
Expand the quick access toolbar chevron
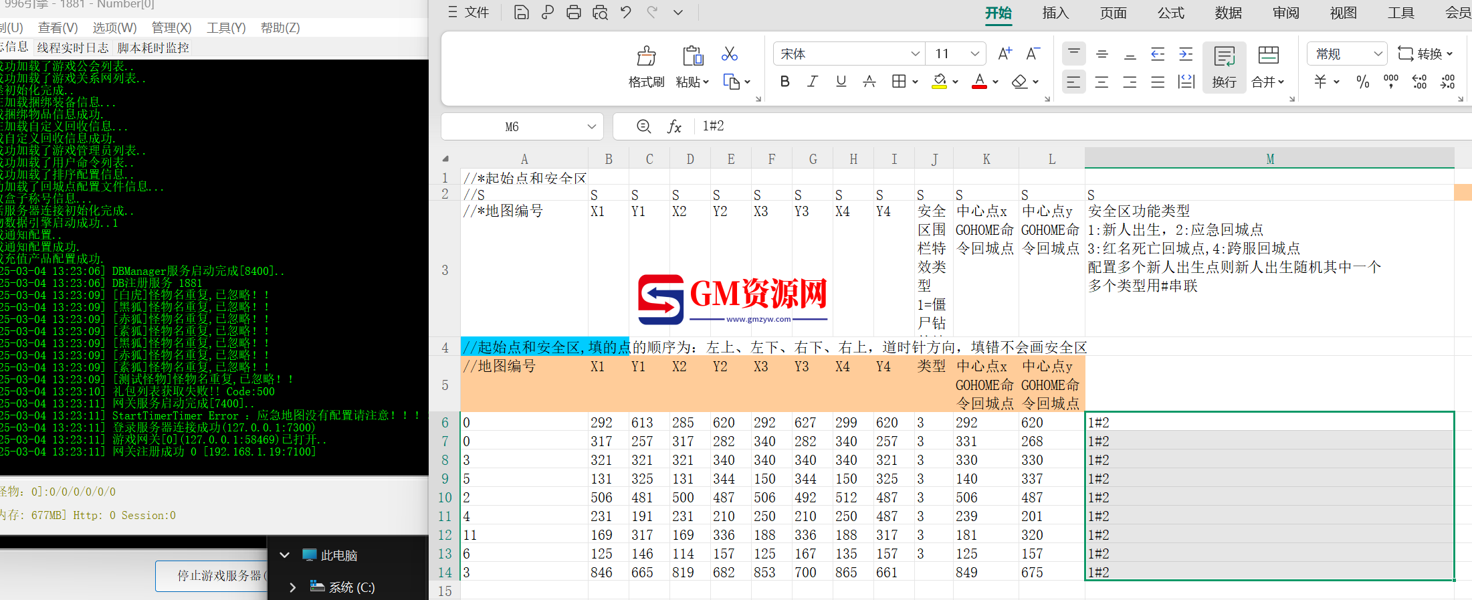point(678,12)
